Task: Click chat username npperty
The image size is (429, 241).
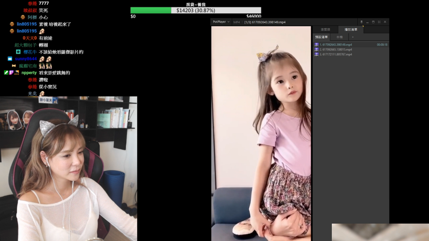Action: (x=29, y=73)
